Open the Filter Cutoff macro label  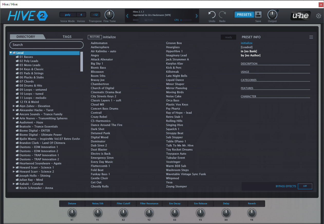point(123,204)
